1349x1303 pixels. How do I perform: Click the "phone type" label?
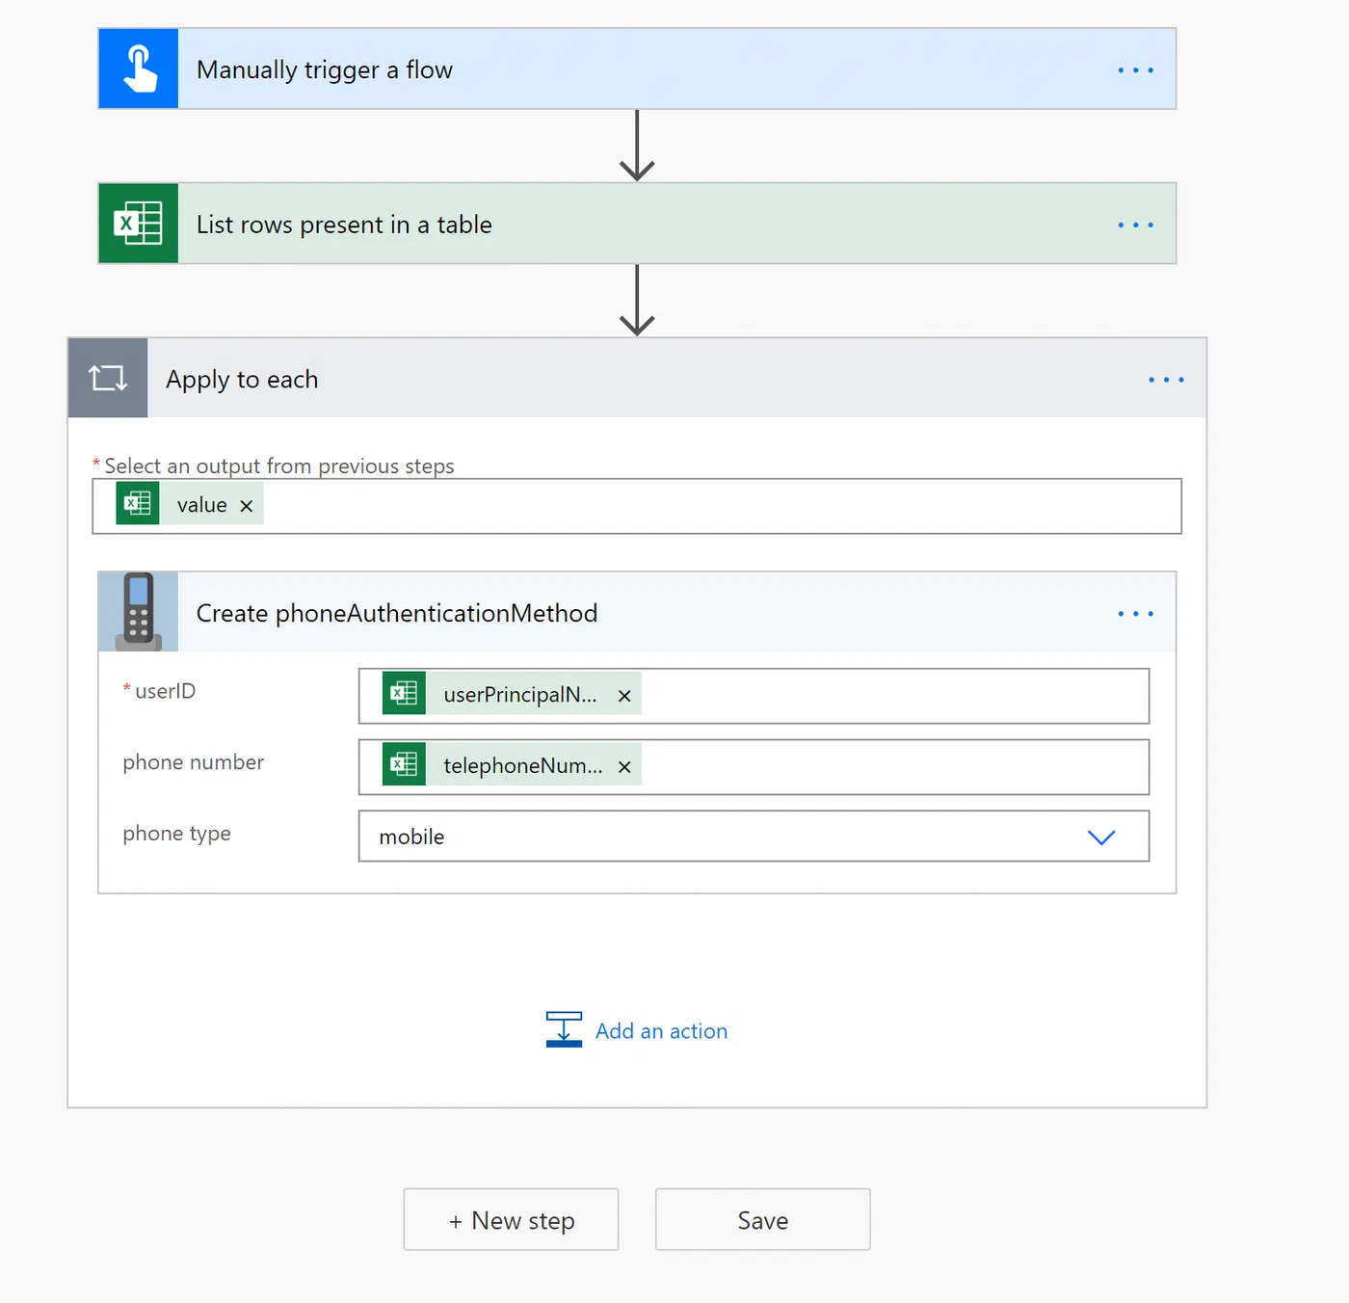pos(176,834)
